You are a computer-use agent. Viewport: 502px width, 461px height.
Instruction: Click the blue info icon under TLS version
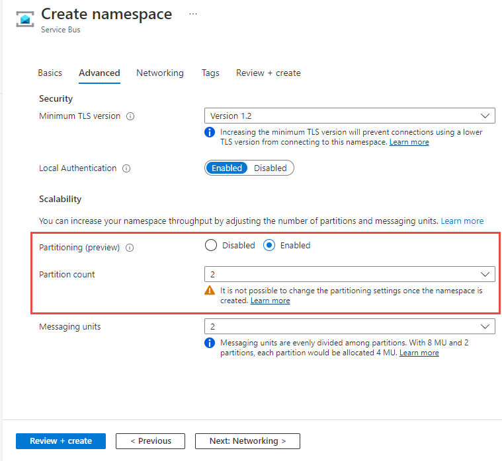click(210, 132)
